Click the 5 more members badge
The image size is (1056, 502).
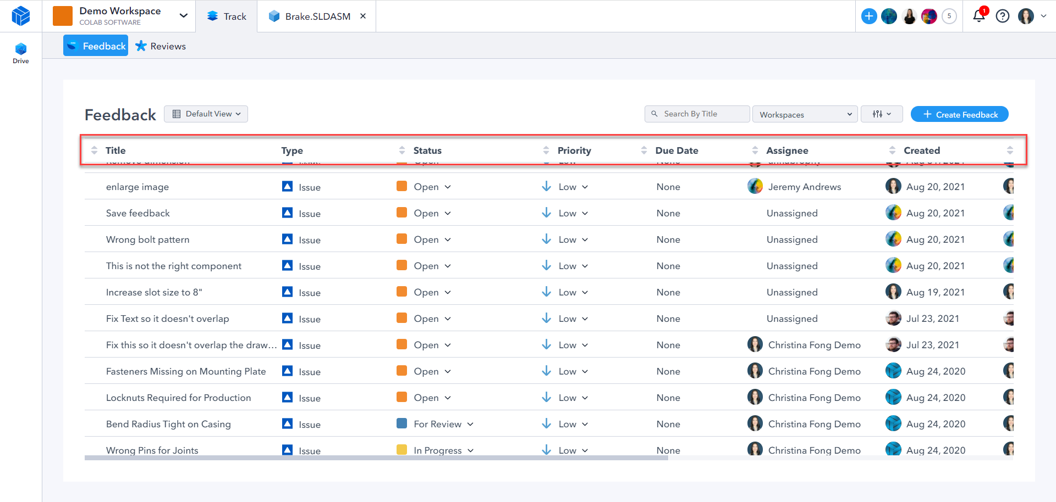click(x=949, y=16)
